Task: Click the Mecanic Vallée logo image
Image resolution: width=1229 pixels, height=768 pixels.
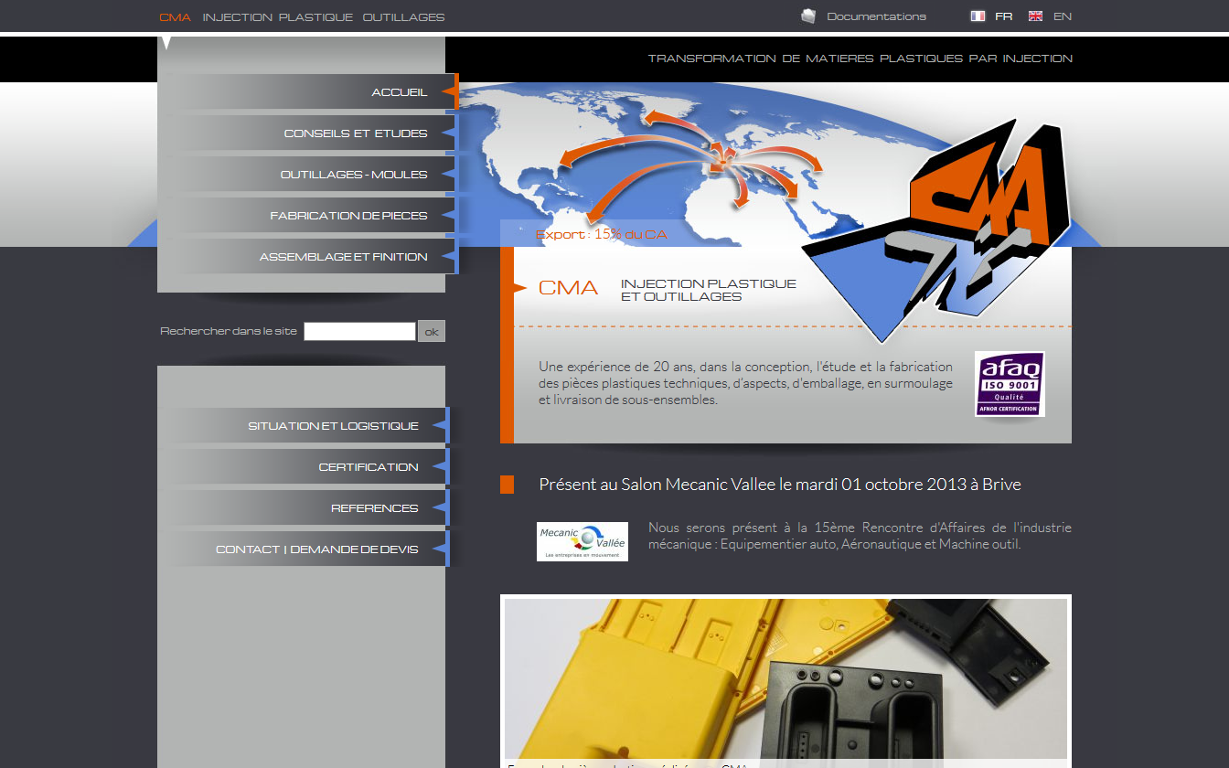Action: (582, 541)
